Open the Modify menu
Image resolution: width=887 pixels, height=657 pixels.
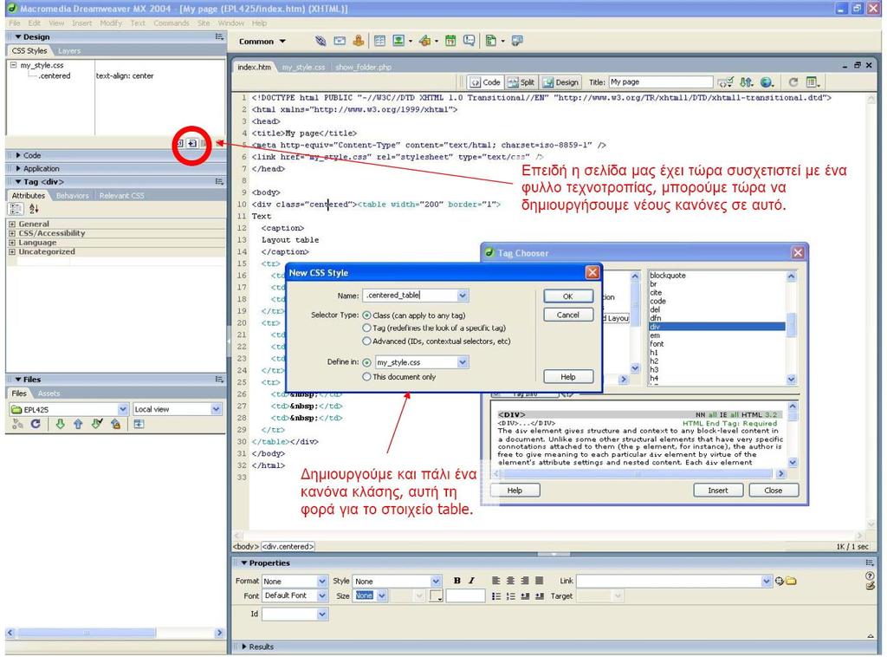[x=111, y=23]
